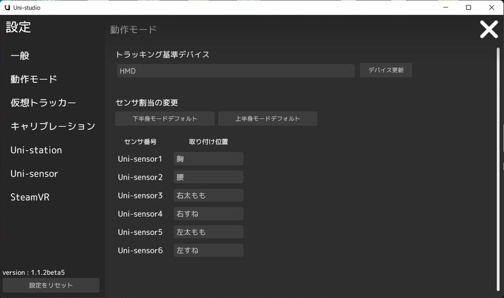504x298 pixels.
Task: Click the 取り付け位置 column header
Action: [209, 141]
